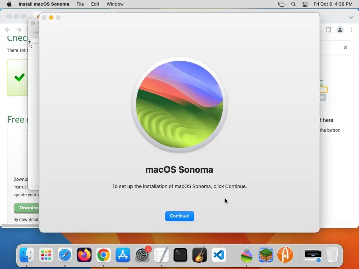Open System Settings with update badge

click(x=142, y=255)
